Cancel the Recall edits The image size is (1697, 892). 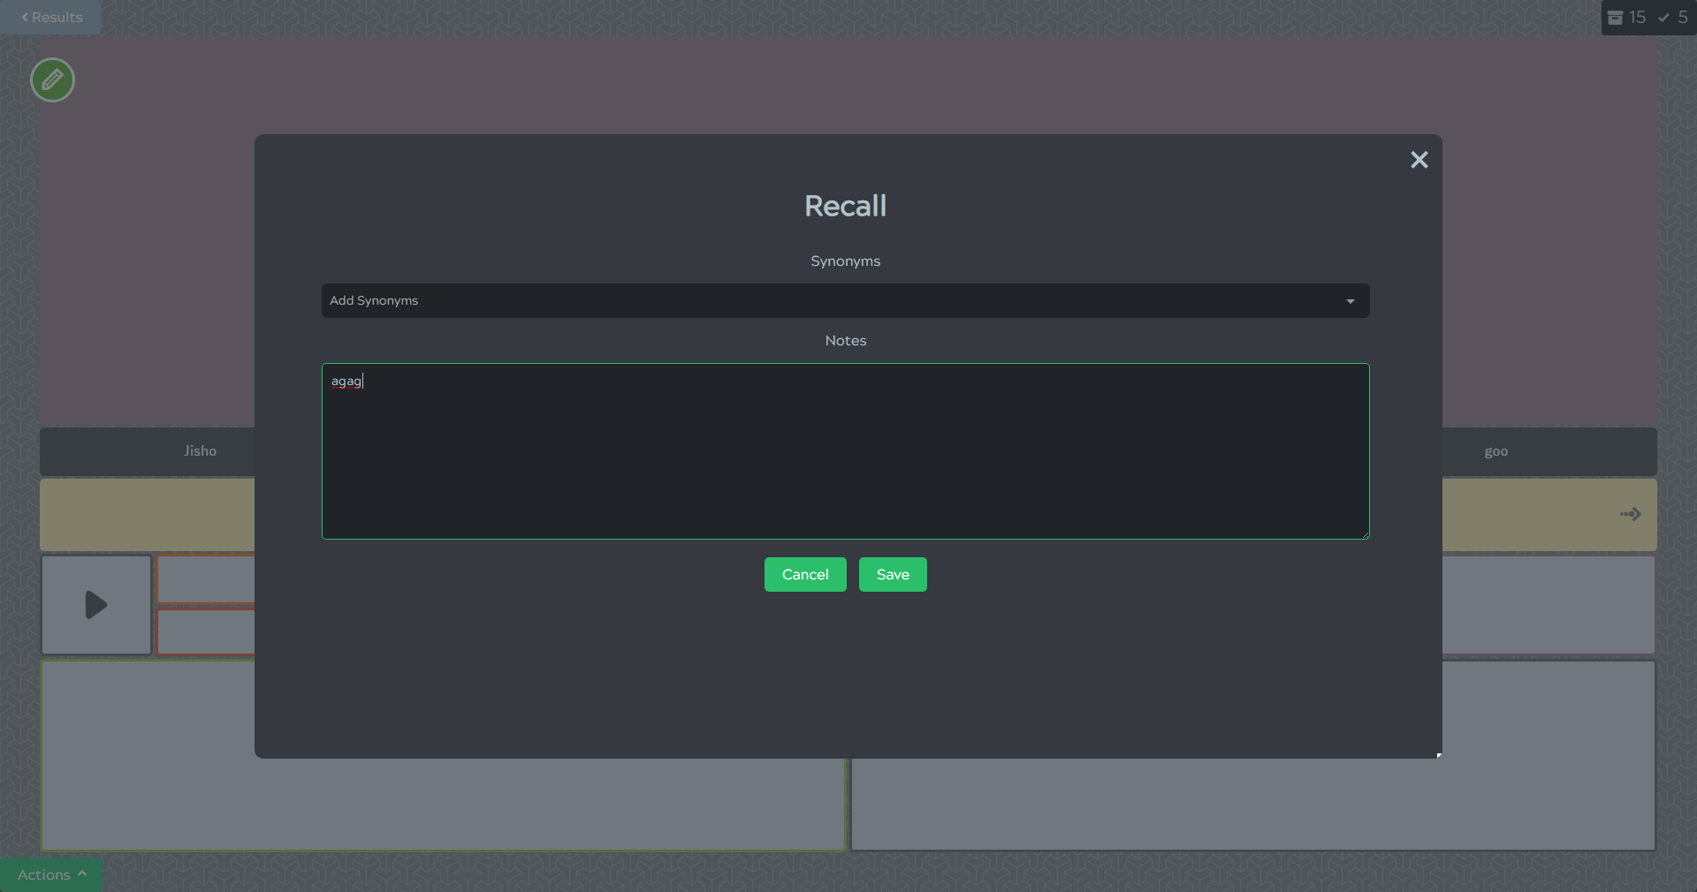804,575
